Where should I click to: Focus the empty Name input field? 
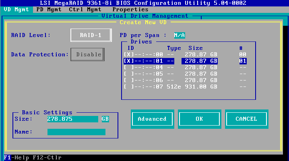pos(76,132)
